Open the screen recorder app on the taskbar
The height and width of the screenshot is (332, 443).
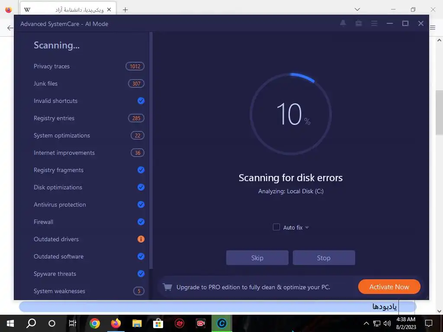(x=201, y=323)
